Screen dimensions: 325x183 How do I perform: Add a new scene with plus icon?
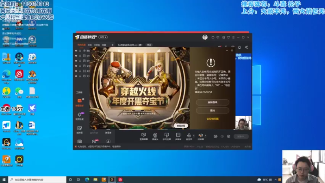pos(113,45)
